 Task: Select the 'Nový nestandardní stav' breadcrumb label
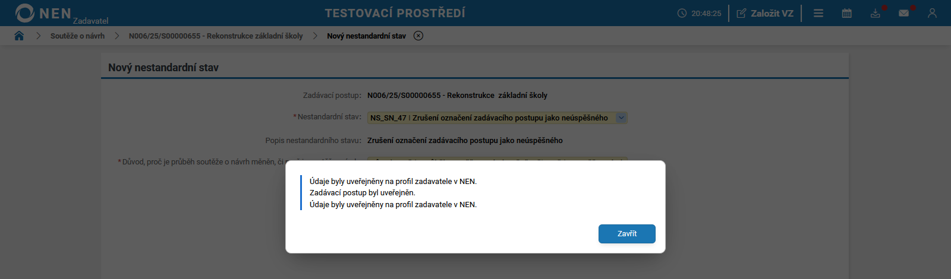point(366,36)
